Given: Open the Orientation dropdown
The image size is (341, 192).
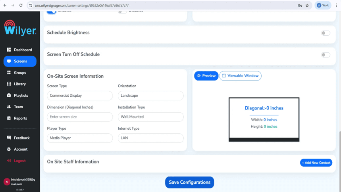Looking at the screenshot, I should [x=151, y=96].
